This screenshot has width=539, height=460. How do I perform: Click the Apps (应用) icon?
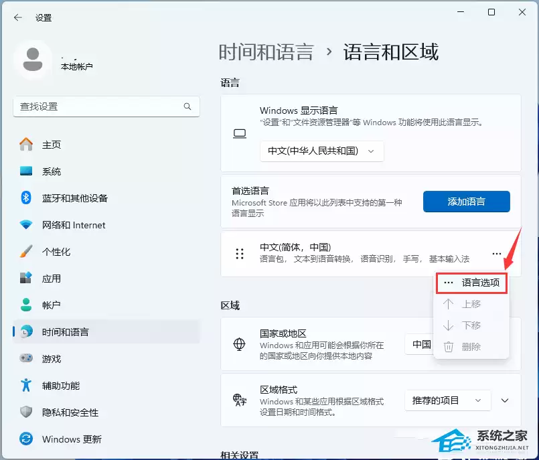(x=26, y=278)
